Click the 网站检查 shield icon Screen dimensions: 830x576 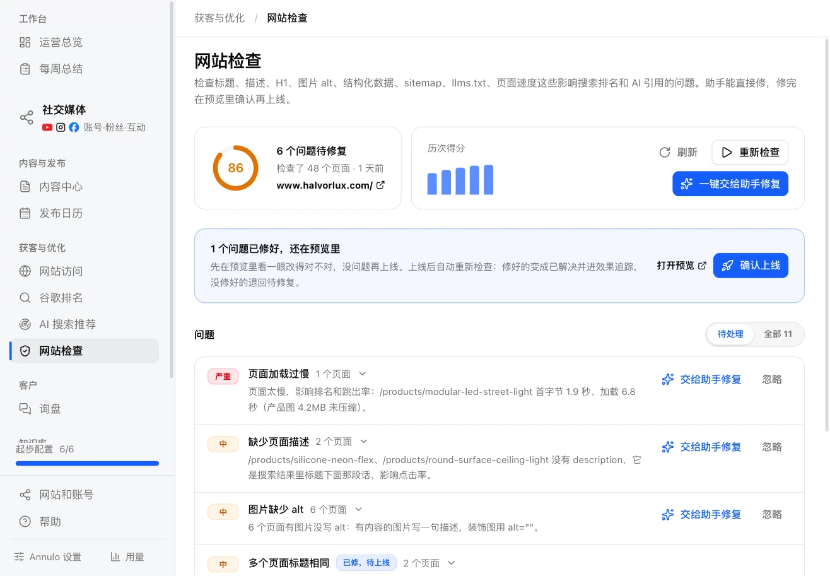click(25, 351)
